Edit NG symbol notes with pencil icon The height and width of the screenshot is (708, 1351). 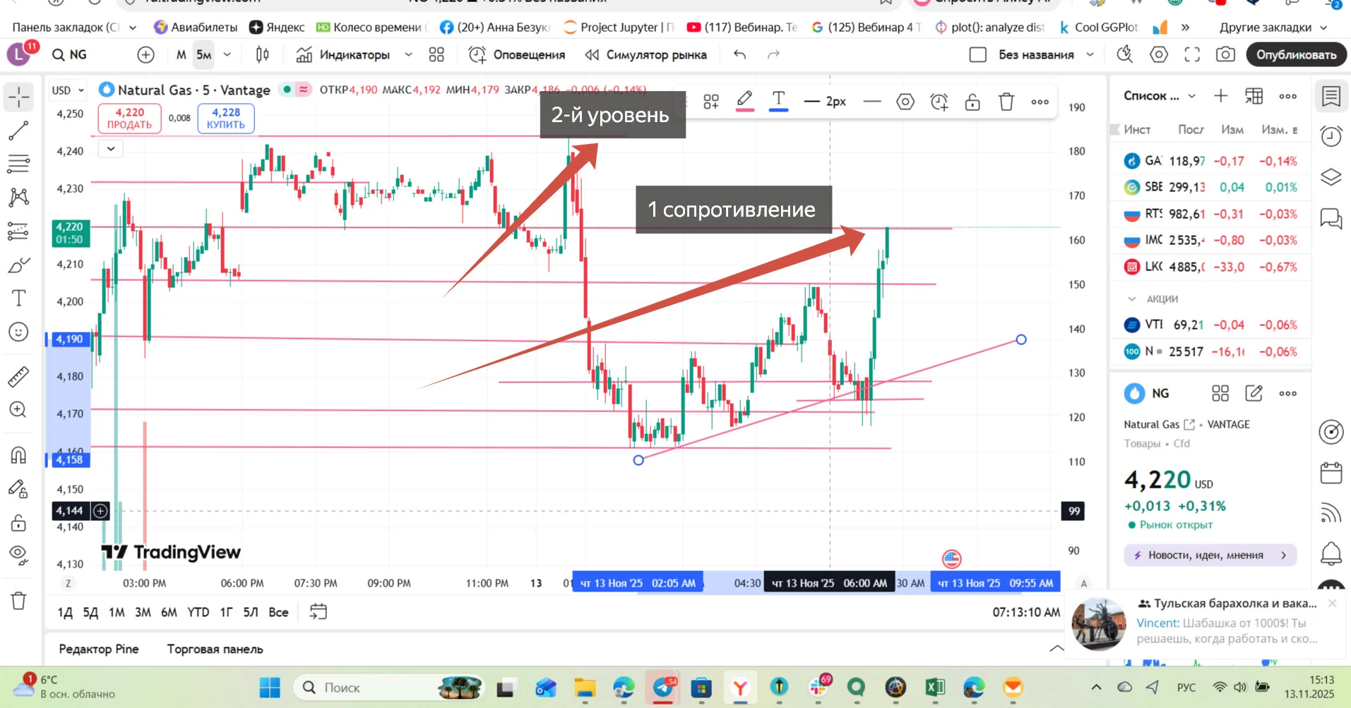tap(1254, 393)
